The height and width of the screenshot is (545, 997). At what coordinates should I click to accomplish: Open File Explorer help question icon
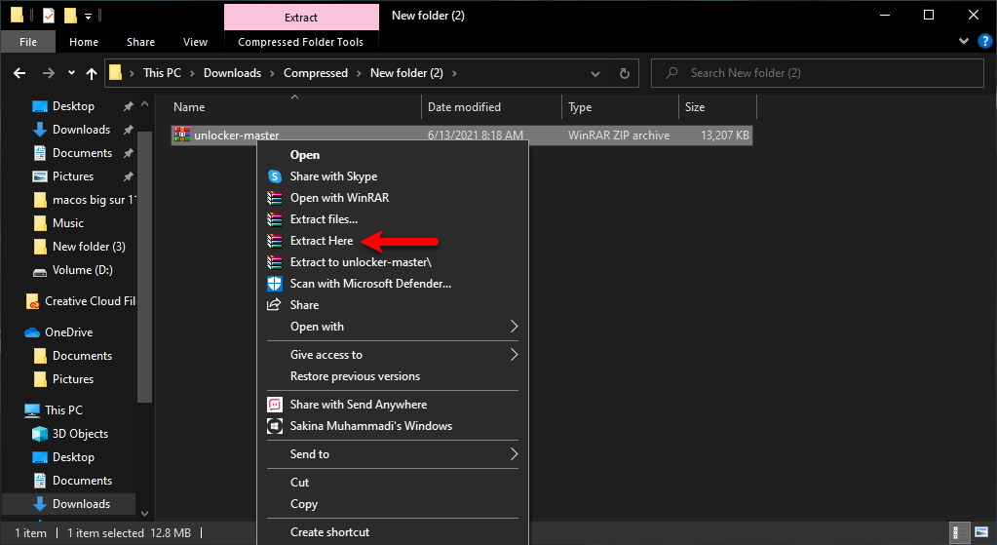pyautogui.click(x=984, y=41)
